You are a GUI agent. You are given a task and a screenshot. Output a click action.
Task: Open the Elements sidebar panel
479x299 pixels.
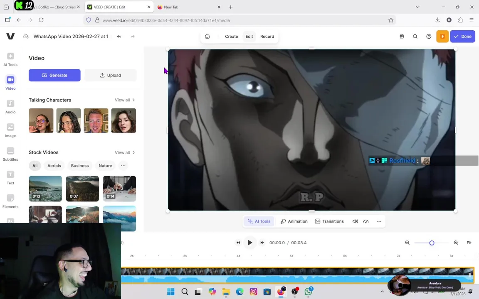pos(10,201)
